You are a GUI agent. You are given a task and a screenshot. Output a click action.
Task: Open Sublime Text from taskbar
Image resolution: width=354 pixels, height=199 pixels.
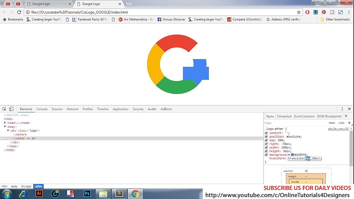coord(119,193)
